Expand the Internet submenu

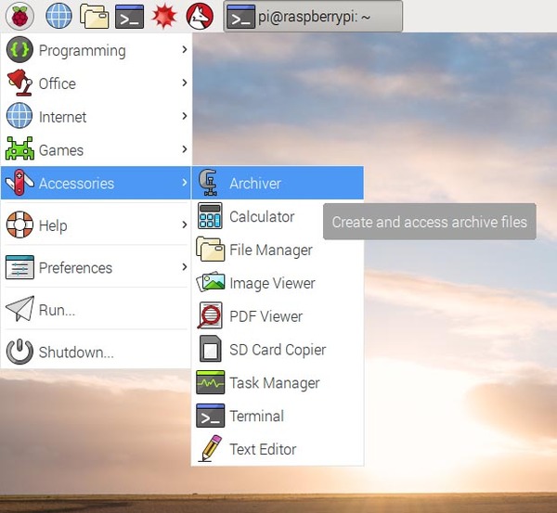click(184, 117)
